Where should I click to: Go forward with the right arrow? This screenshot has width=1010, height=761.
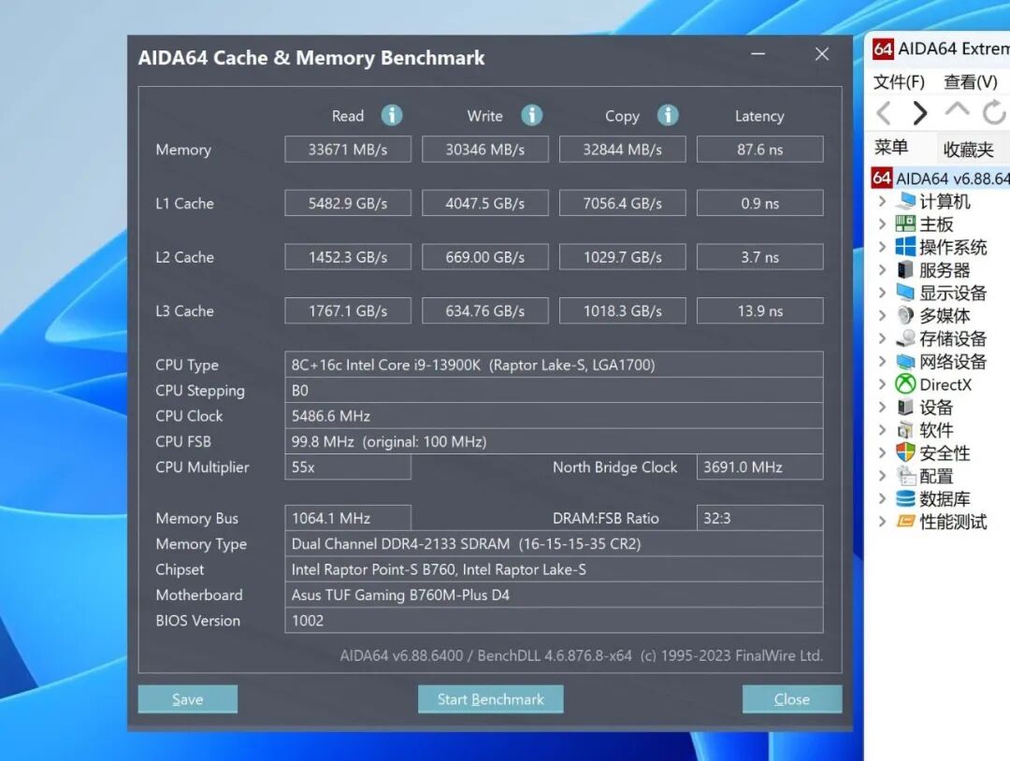point(920,113)
